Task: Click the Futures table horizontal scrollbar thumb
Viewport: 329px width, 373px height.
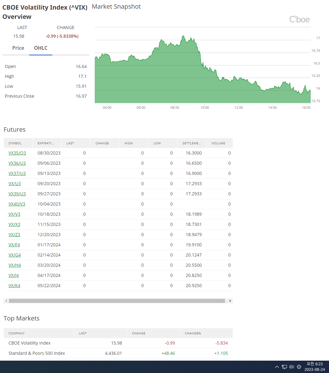Action: point(117,301)
